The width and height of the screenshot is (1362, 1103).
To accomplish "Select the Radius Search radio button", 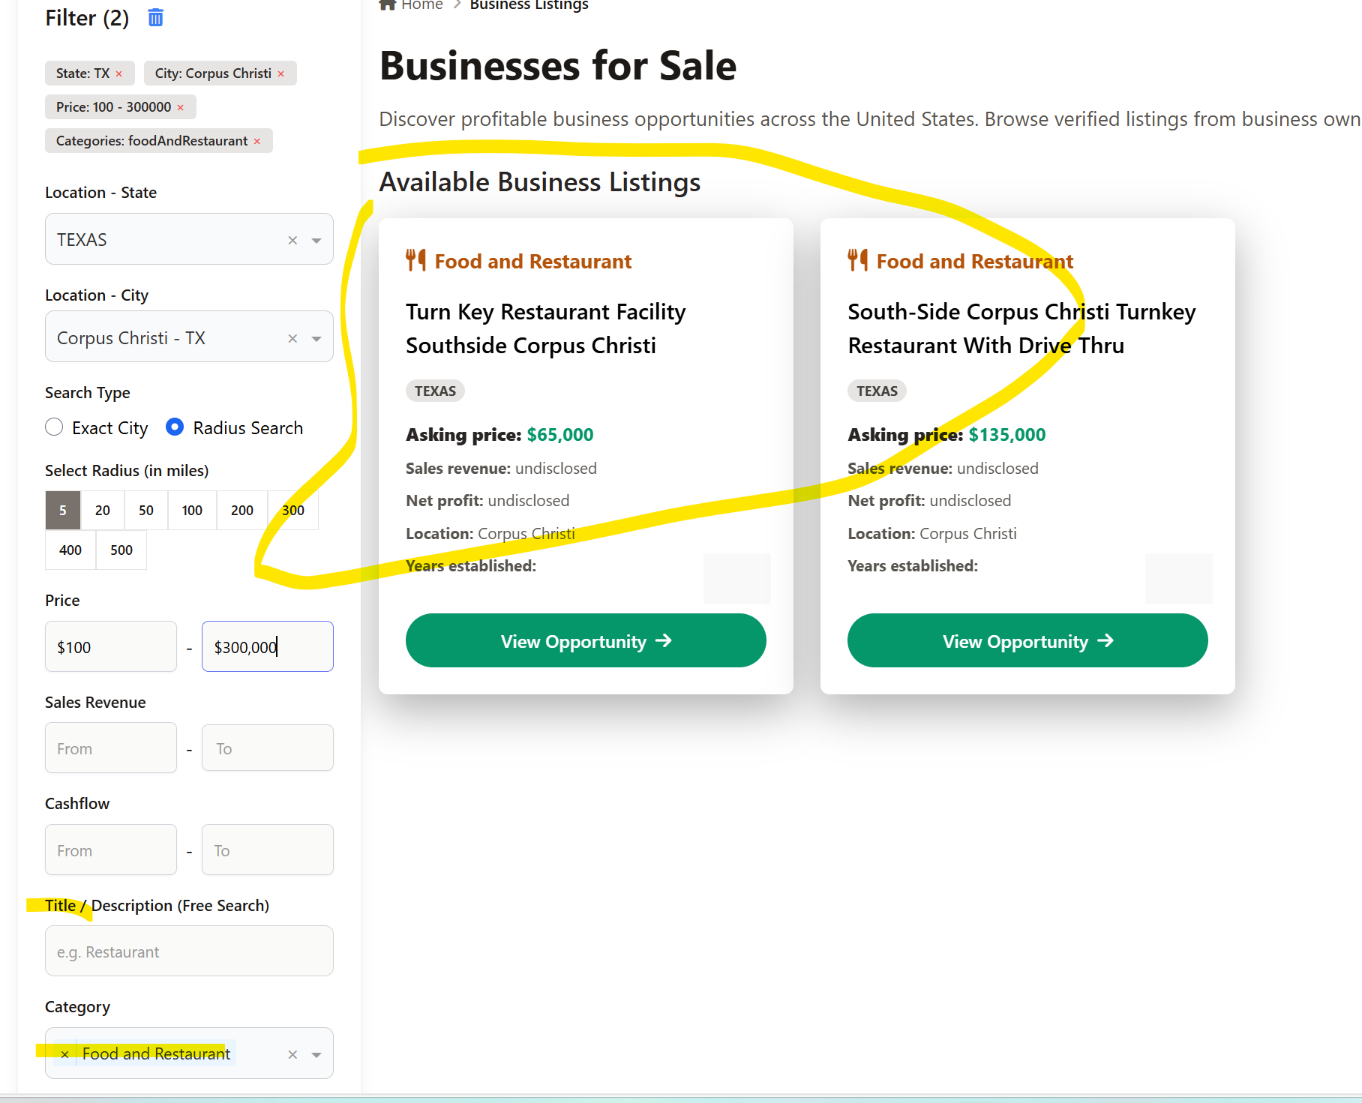I will (x=175, y=427).
